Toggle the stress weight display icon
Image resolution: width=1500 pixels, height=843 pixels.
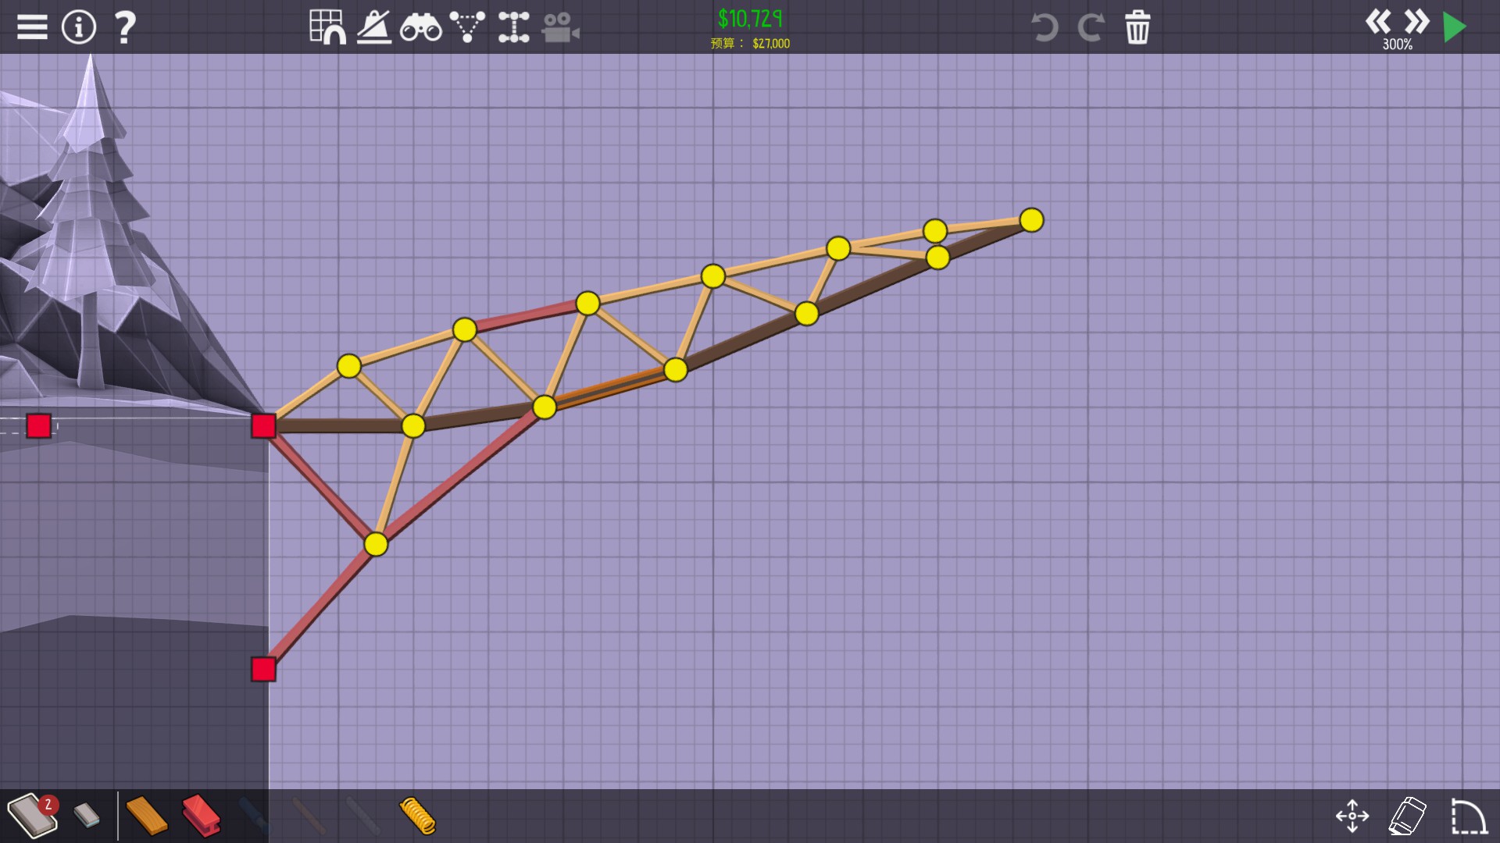pos(374,27)
